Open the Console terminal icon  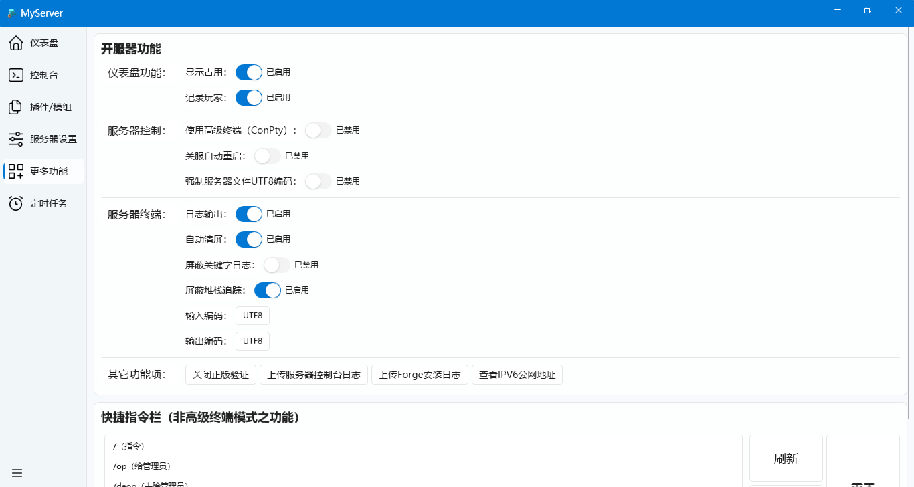pos(16,75)
